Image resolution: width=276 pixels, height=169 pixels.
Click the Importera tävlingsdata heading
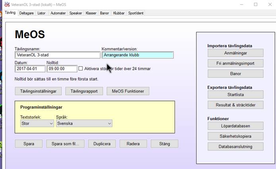point(230,46)
